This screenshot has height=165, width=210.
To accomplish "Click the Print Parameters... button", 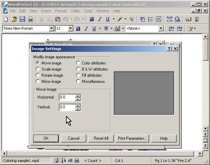I will 133,138.
